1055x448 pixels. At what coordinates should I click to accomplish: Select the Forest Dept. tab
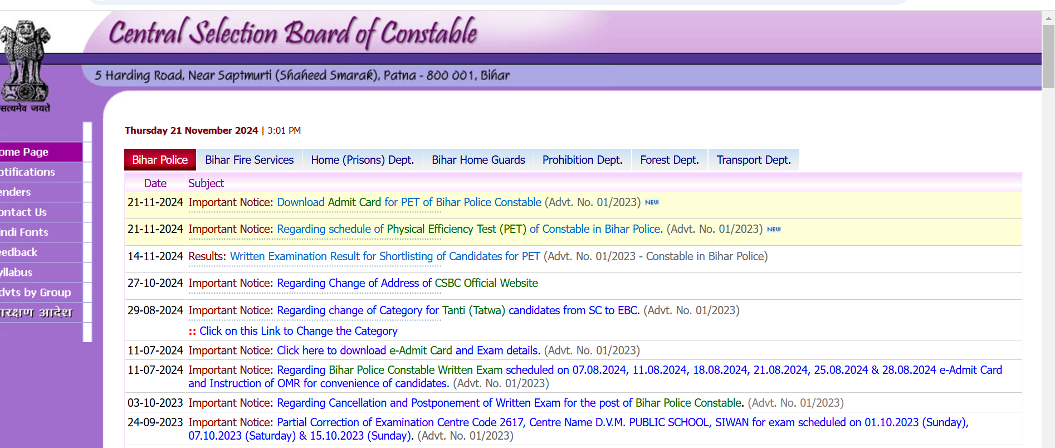(x=670, y=160)
